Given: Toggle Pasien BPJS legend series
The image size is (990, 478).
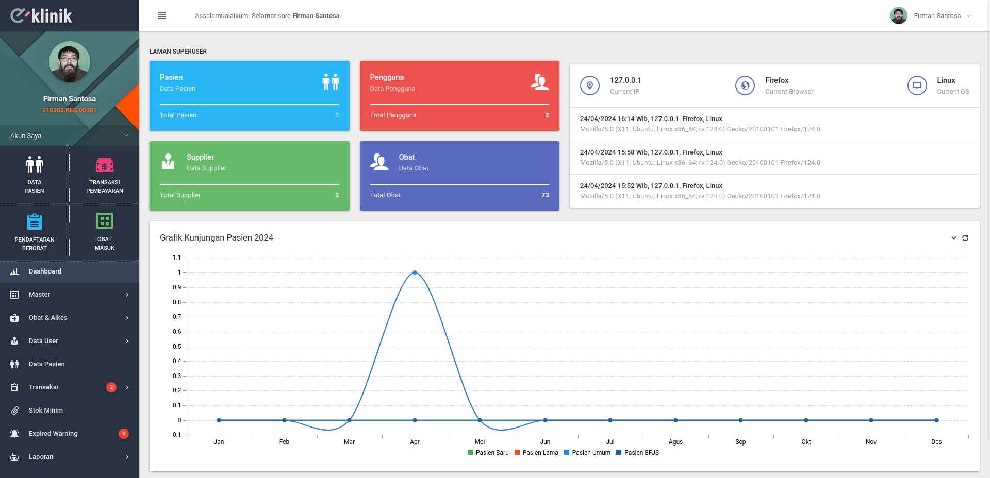Looking at the screenshot, I should 637,453.
